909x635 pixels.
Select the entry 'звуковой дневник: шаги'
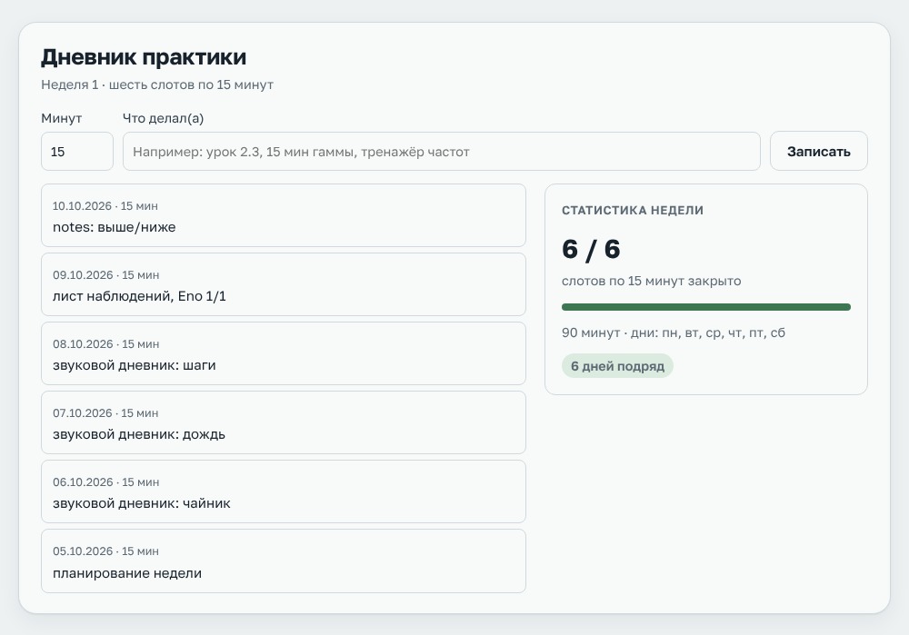click(284, 353)
